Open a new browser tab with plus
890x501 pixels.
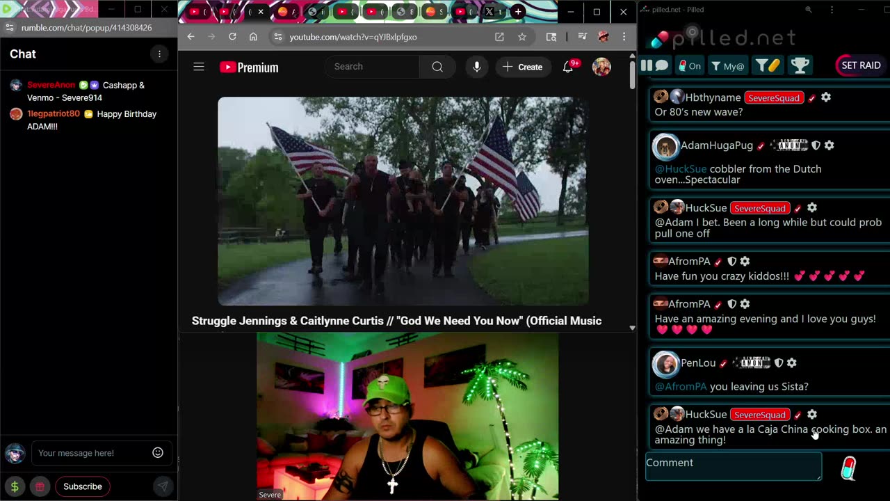coord(518,12)
